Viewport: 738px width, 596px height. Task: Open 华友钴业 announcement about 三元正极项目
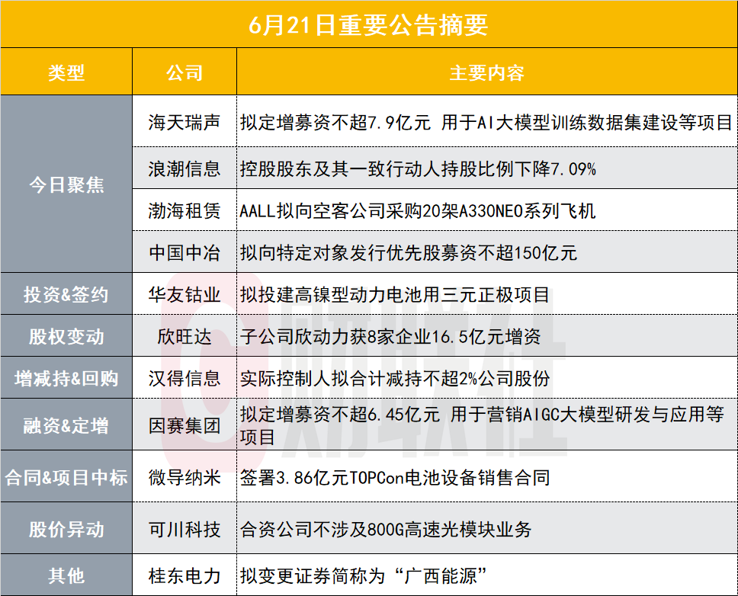pos(395,294)
